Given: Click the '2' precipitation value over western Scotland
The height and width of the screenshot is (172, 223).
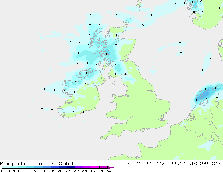Looking at the screenshot, I should pos(106,54).
